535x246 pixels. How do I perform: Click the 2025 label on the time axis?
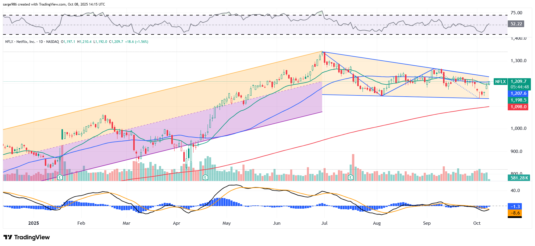(33, 223)
